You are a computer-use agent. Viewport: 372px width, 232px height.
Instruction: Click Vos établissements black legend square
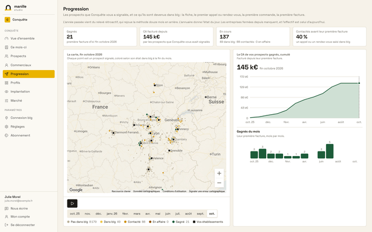point(194,222)
